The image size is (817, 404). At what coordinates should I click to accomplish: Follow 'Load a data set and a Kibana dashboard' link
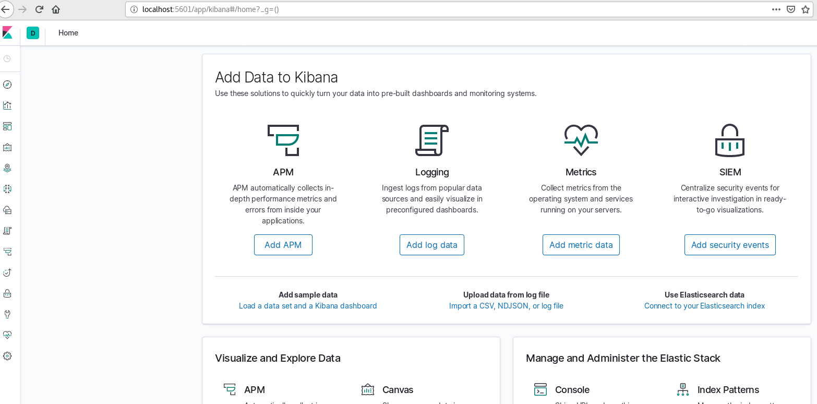[308, 306]
